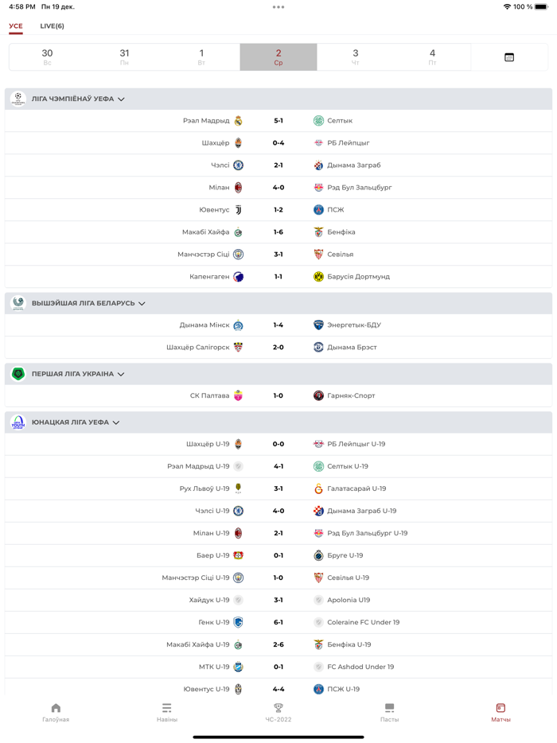The height and width of the screenshot is (743, 557).
Task: Select the date 3 Чт
Action: click(355, 56)
